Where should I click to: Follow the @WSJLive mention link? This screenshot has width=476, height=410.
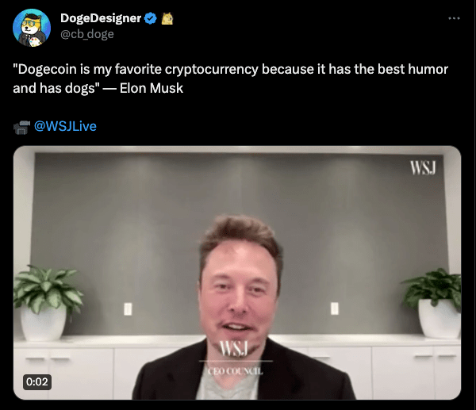65,126
